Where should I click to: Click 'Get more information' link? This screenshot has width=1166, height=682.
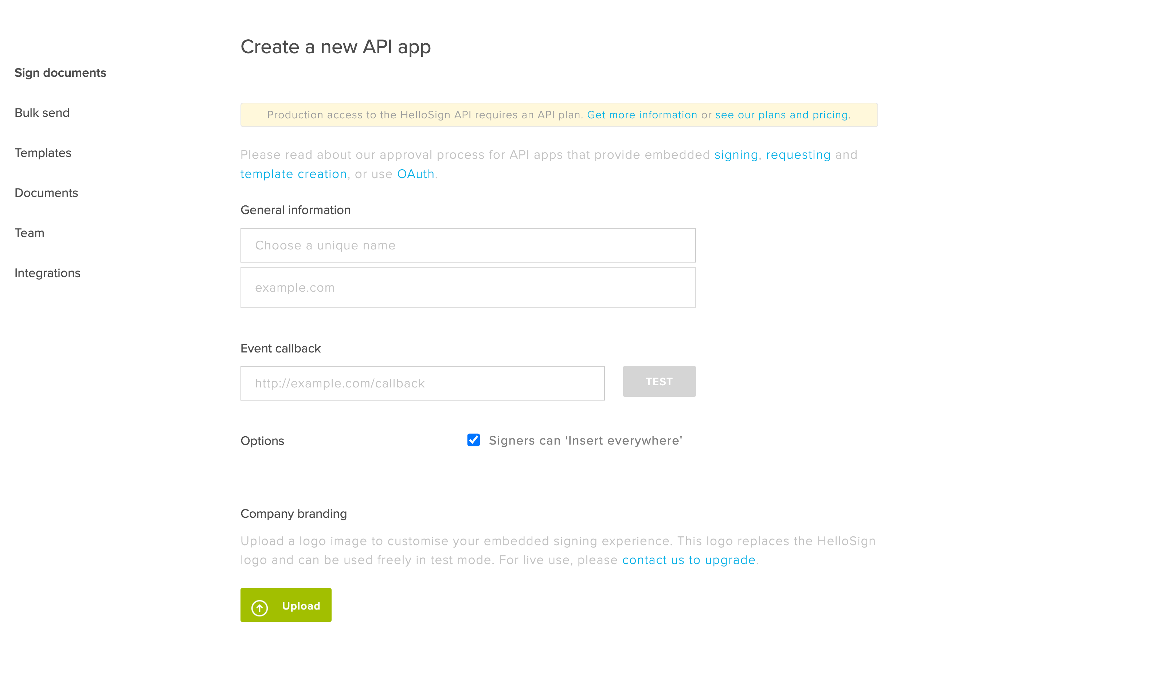click(x=642, y=115)
